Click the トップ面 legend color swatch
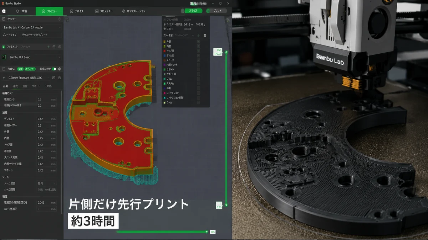The image size is (428, 240). (164, 51)
